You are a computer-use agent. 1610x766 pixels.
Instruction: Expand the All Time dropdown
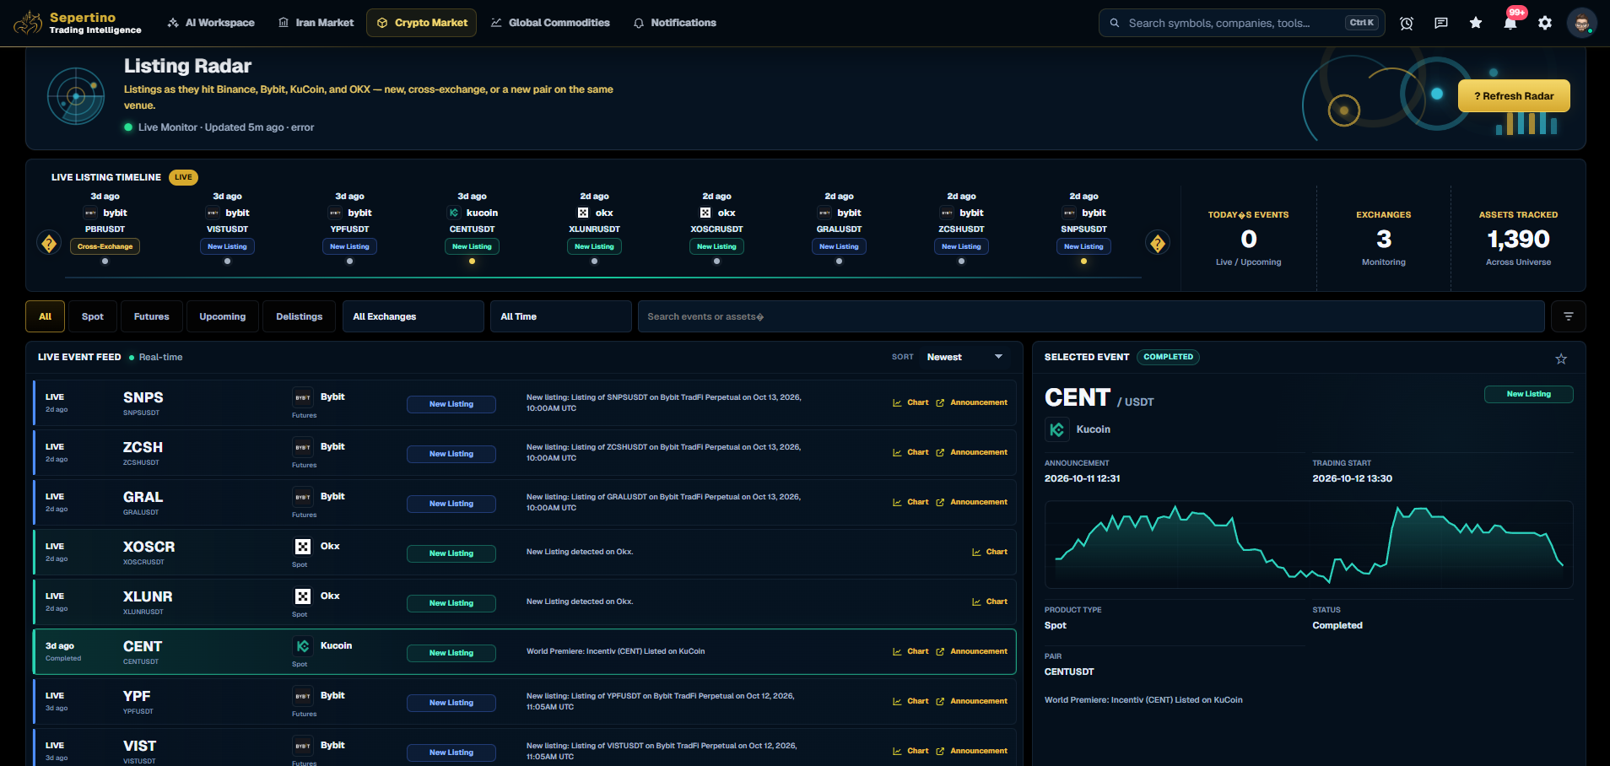point(560,316)
